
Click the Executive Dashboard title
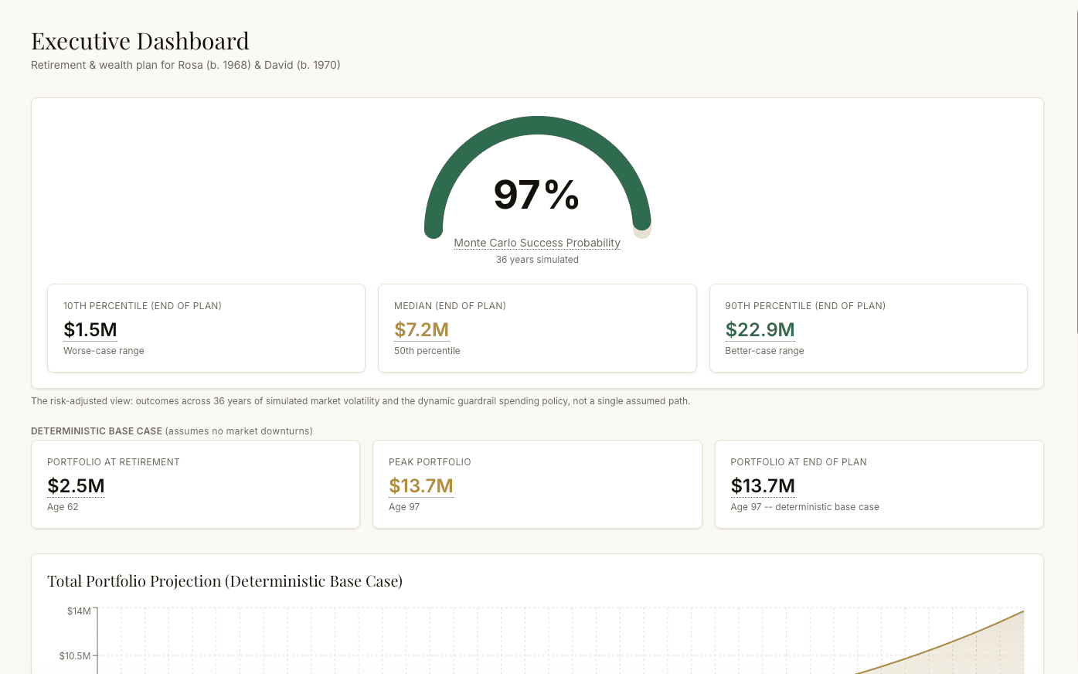(x=140, y=41)
